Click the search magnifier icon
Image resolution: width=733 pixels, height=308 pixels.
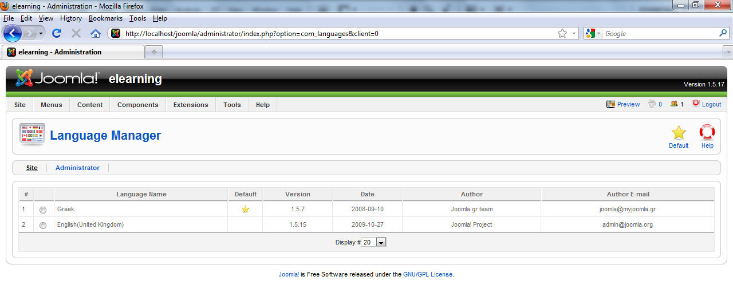(x=723, y=33)
